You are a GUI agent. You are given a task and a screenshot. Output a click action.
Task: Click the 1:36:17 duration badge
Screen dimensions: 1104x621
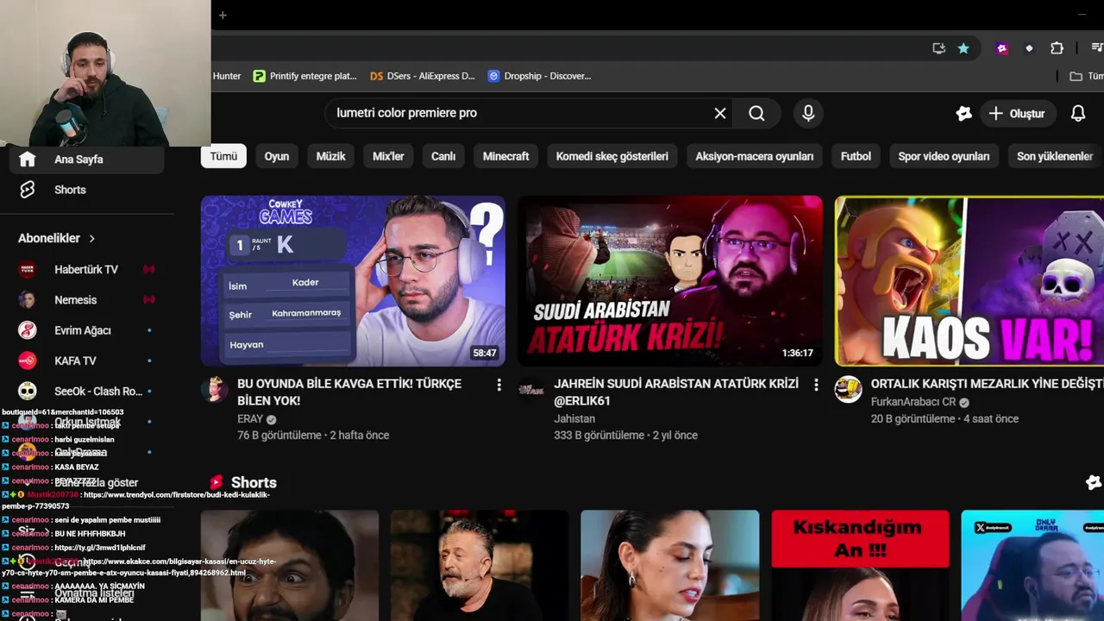[x=797, y=354]
